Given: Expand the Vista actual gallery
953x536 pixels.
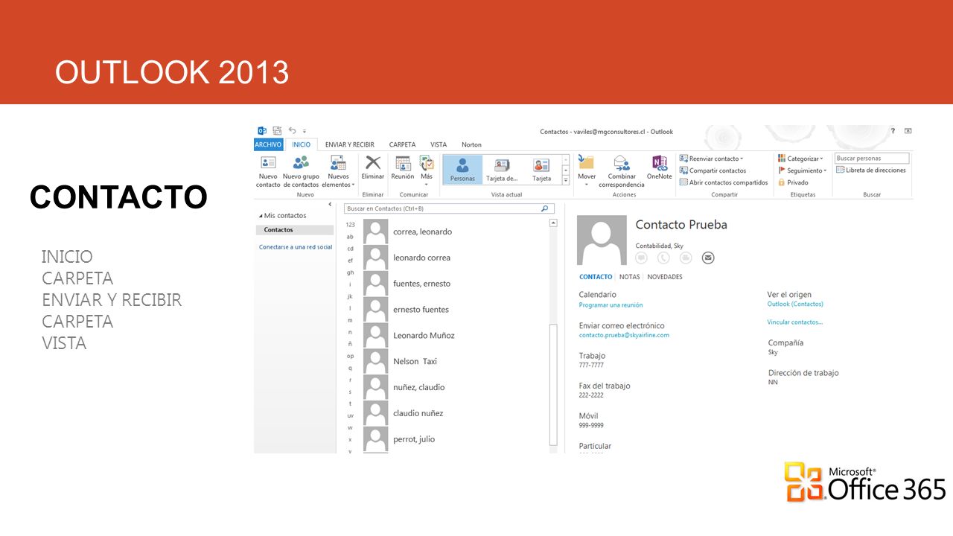Looking at the screenshot, I should pos(566,180).
